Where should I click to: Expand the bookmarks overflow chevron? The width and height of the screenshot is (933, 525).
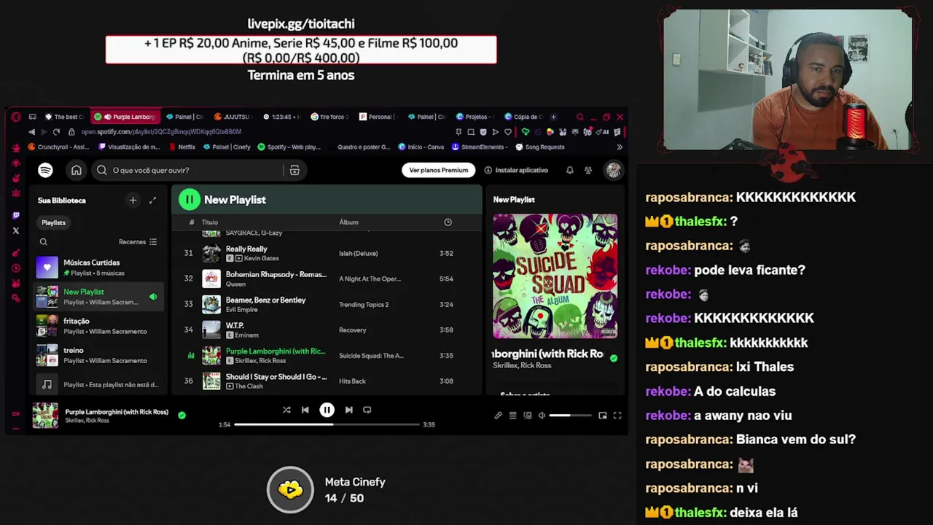620,147
